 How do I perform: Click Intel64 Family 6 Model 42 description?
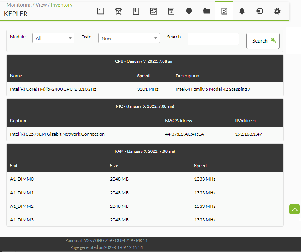coord(213,89)
